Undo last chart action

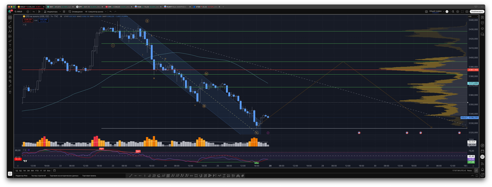click(110, 12)
